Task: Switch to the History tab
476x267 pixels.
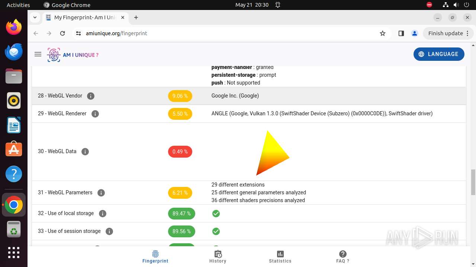Action: click(218, 257)
